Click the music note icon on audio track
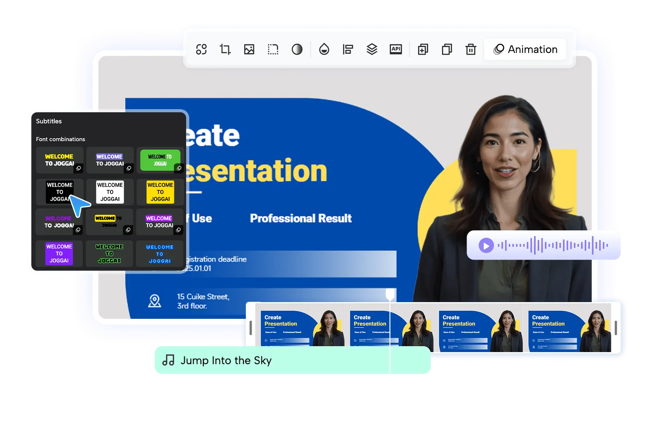The width and height of the screenshot is (671, 421). [169, 360]
